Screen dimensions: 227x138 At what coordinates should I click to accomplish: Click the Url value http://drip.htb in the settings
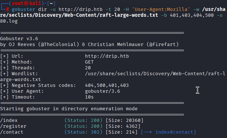(107, 56)
